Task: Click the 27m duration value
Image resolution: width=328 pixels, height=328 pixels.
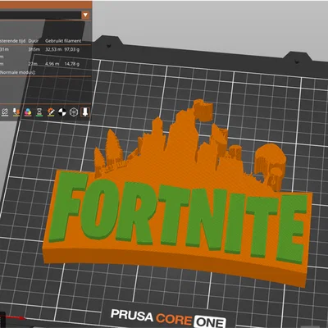Action: point(32,64)
